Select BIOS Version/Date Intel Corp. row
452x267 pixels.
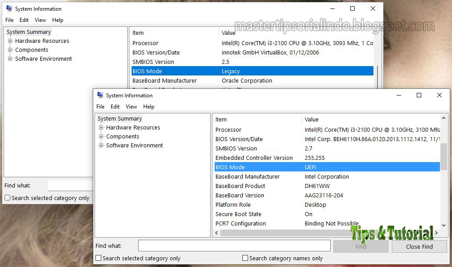coord(327,139)
